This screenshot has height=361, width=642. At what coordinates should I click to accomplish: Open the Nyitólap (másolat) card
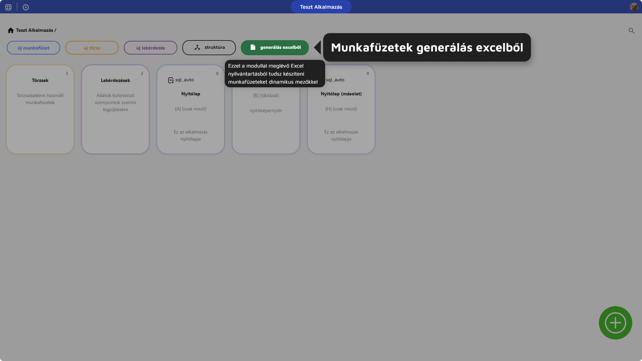pyautogui.click(x=341, y=109)
